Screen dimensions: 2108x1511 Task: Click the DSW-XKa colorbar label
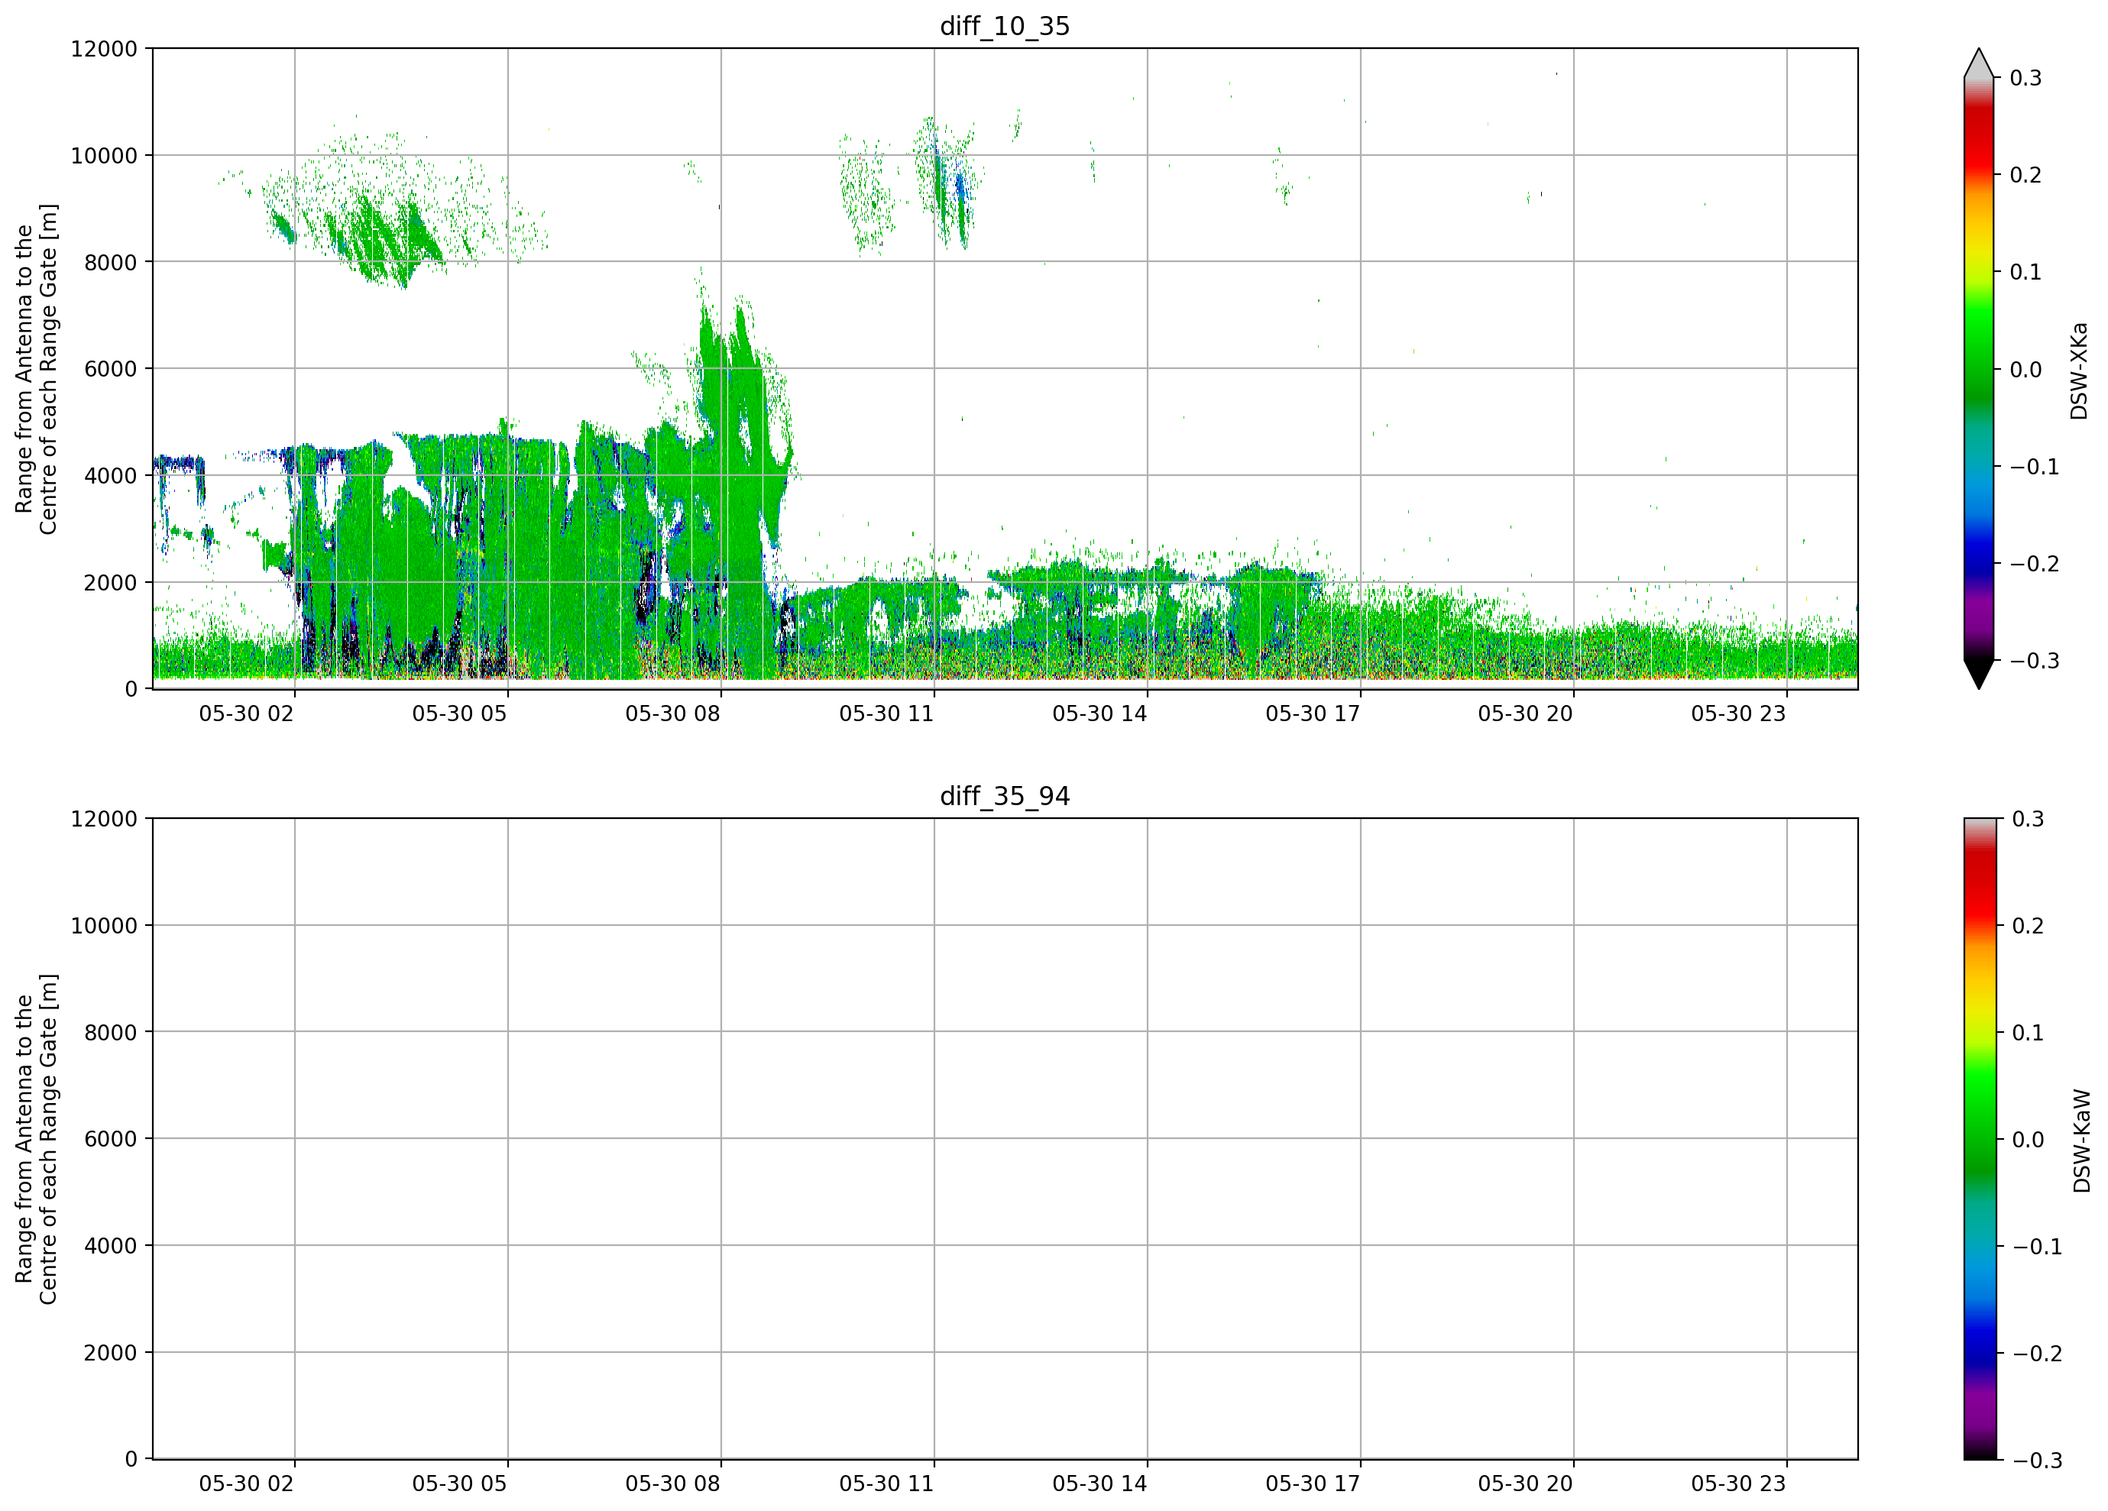click(2079, 370)
